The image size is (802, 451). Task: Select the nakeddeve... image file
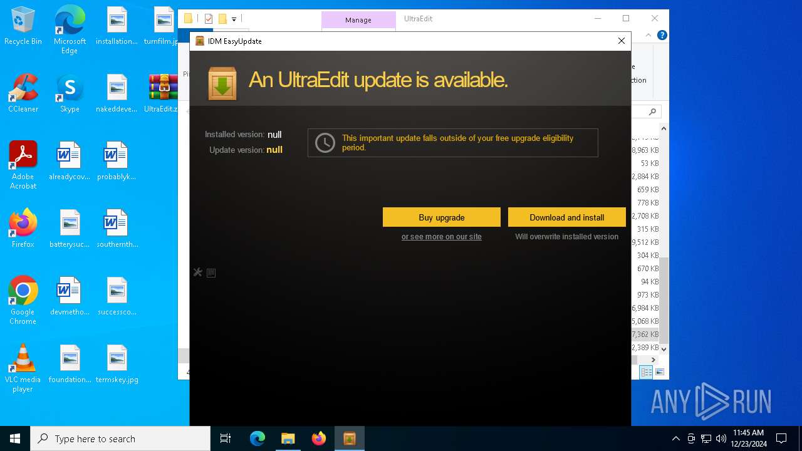tap(117, 93)
